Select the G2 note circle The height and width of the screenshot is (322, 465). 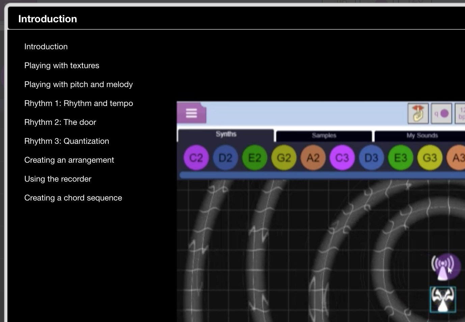pyautogui.click(x=284, y=158)
